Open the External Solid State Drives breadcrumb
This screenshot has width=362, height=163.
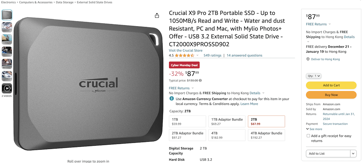pos(94,2)
